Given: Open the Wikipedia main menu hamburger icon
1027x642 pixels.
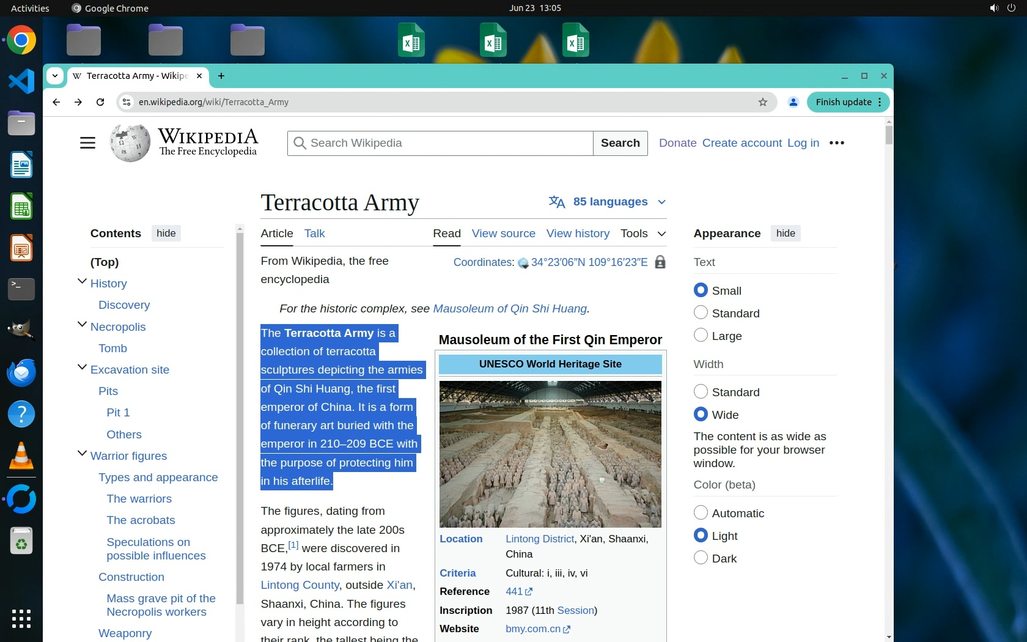Looking at the screenshot, I should [x=87, y=143].
